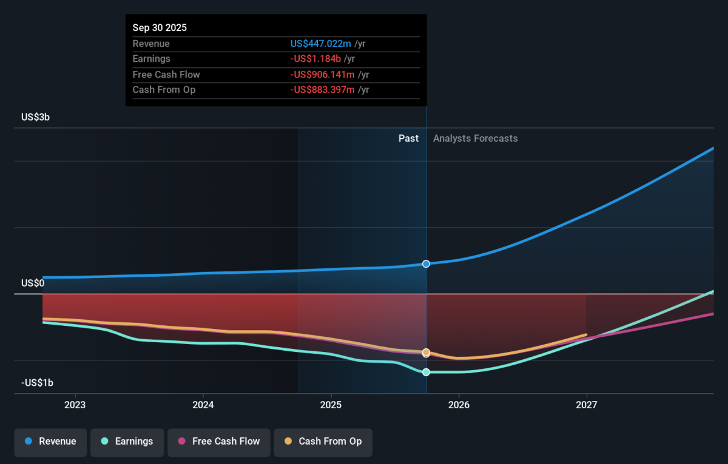Image resolution: width=728 pixels, height=464 pixels.
Task: Click the -US$1.184b earnings value in tooltip
Action: coord(315,59)
